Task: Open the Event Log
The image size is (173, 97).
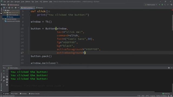Action: (x=166, y=94)
